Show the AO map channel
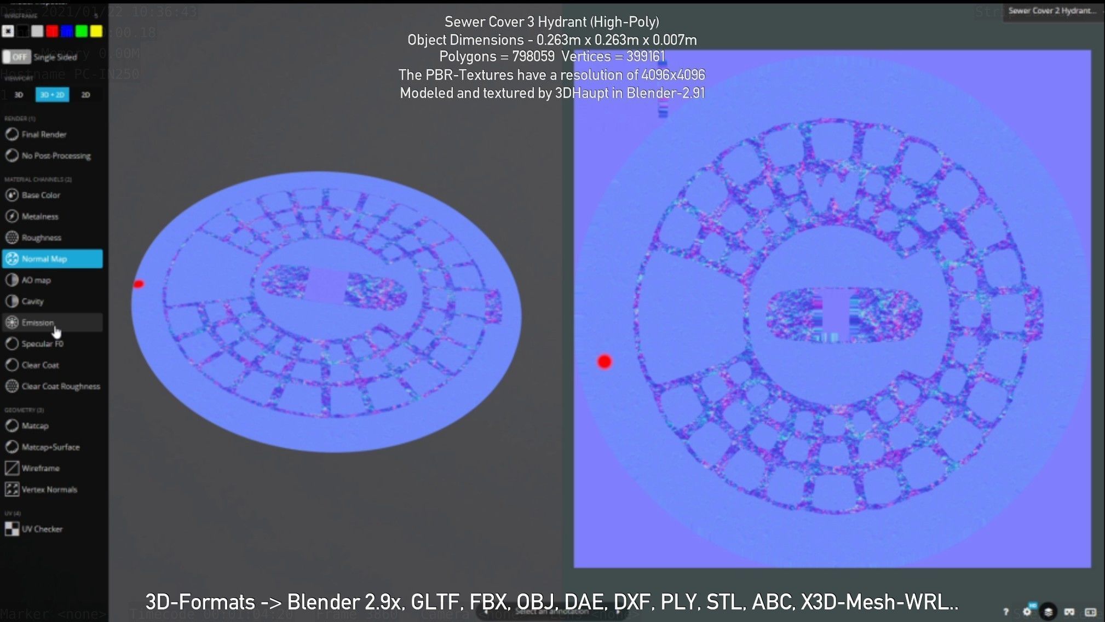Screen dimensions: 1105x622 click(28, 280)
